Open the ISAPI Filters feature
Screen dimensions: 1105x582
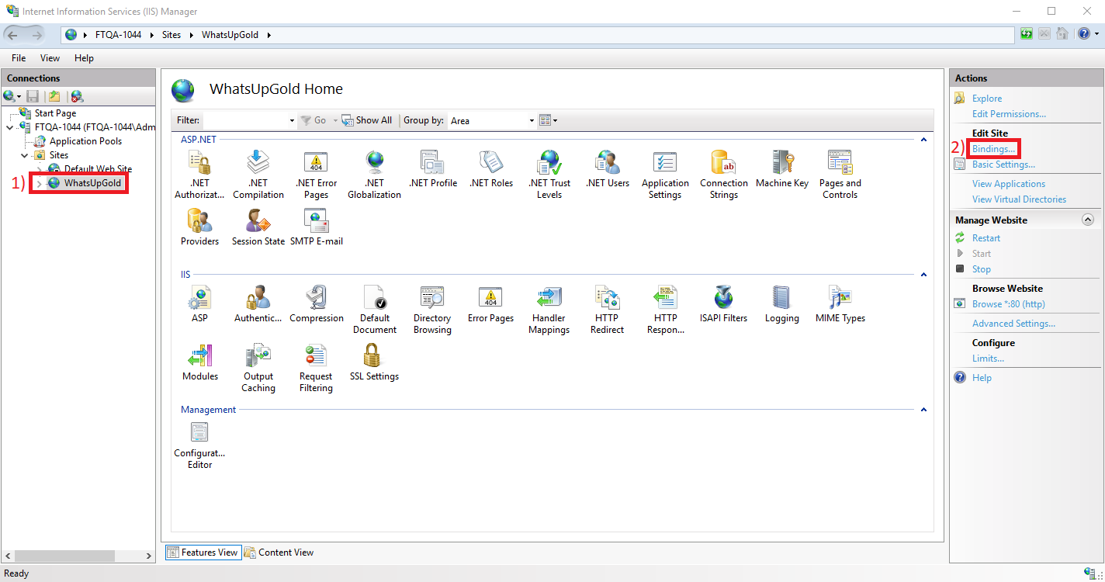[x=724, y=304]
